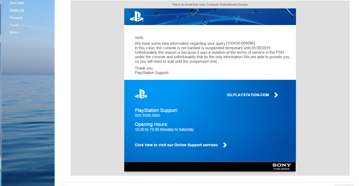Viewport: 359px width, 186px height.
Task: Click the PlayStation Support: heading
Action: point(156,110)
